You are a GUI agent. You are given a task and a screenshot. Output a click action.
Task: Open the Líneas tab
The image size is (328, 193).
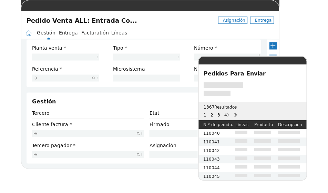tap(119, 33)
